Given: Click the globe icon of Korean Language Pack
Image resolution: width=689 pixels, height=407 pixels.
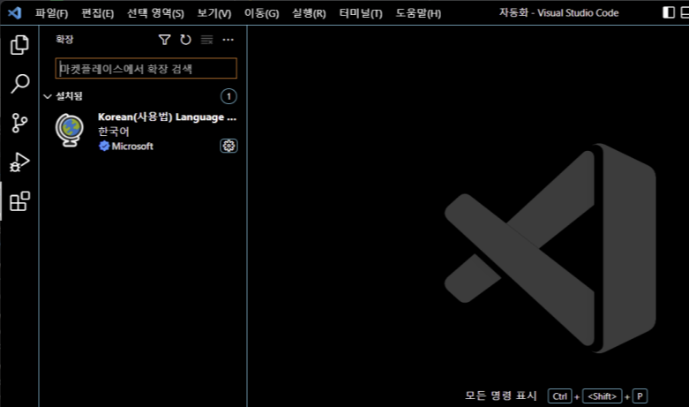Looking at the screenshot, I should 70,130.
